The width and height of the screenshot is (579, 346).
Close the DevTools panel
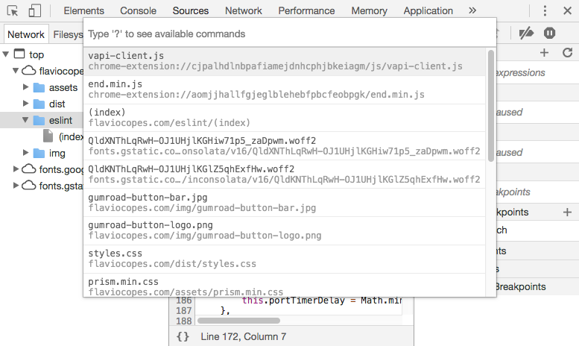[x=568, y=10]
